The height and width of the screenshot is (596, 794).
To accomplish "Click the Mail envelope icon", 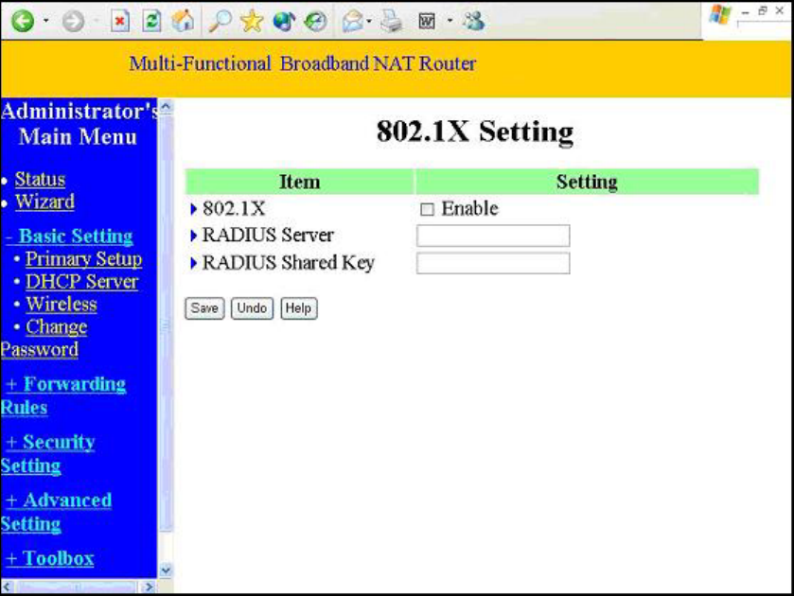I will (x=353, y=21).
